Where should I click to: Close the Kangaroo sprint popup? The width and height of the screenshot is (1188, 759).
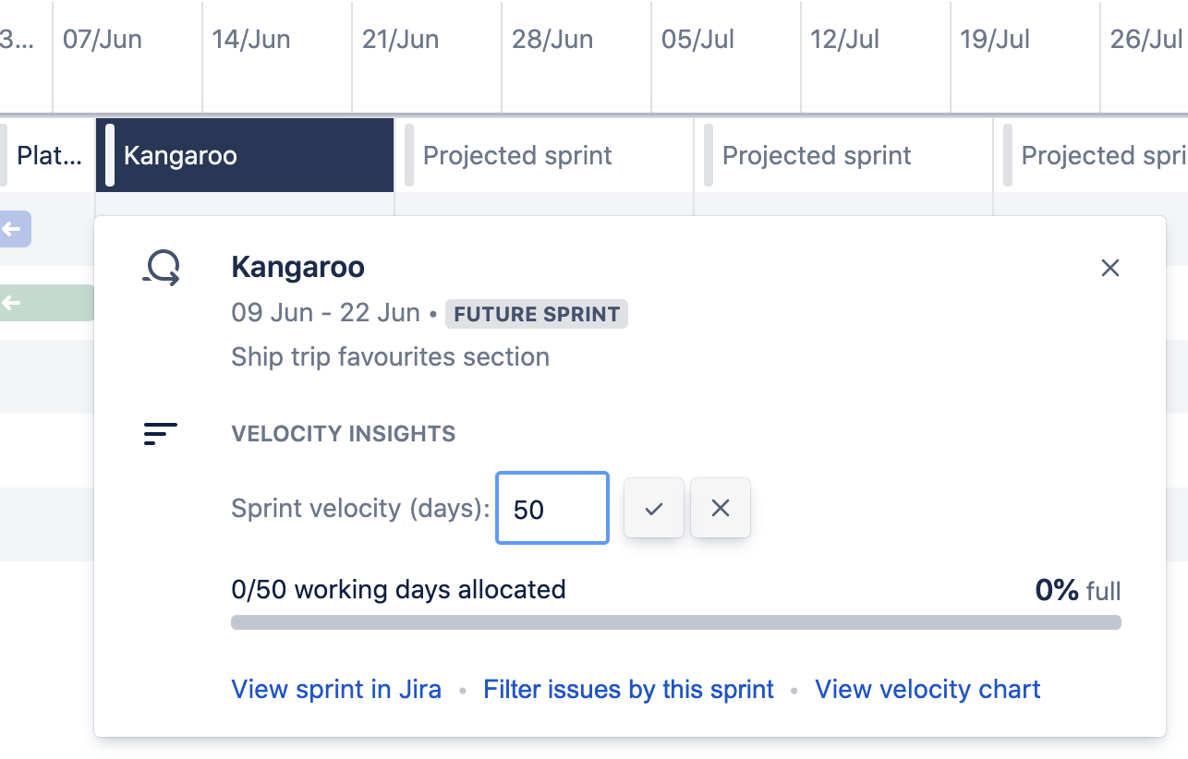pyautogui.click(x=1110, y=268)
